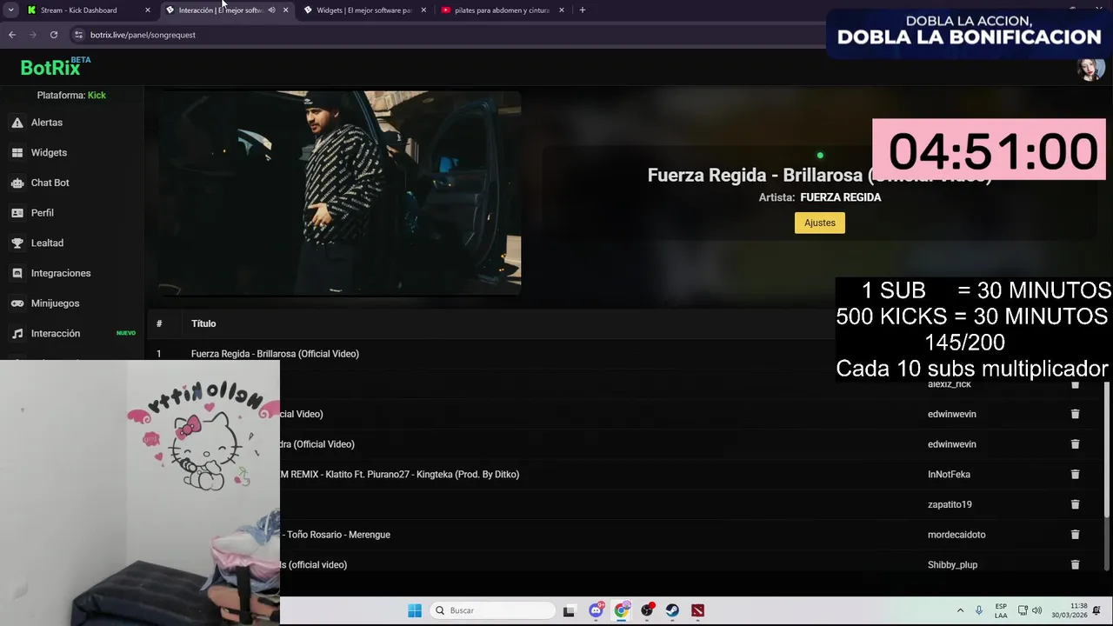This screenshot has width=1113, height=626.
Task: Go to the Chat Bot section
Action: click(x=50, y=183)
